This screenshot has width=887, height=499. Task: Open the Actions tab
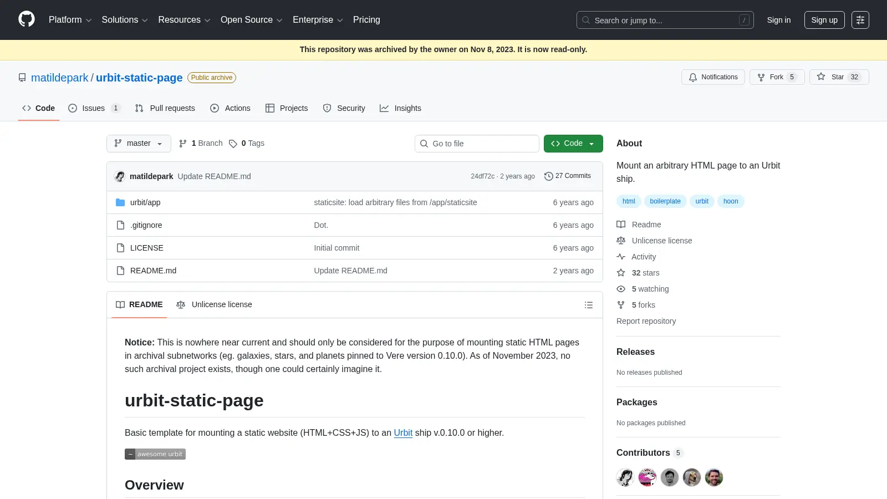click(x=230, y=108)
